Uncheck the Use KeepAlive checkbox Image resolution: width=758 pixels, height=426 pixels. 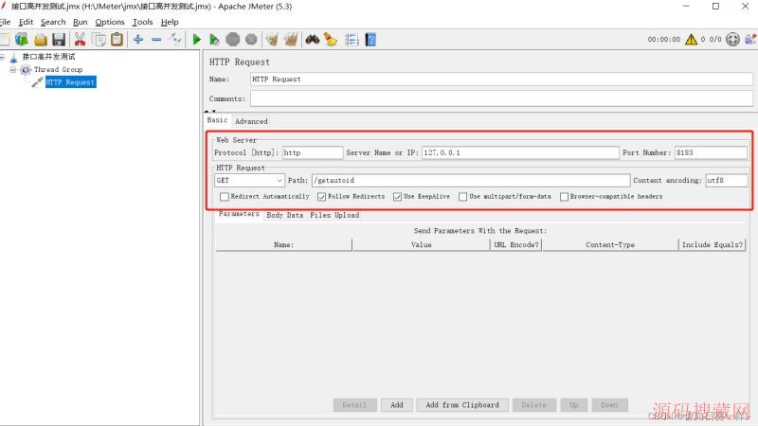click(397, 197)
